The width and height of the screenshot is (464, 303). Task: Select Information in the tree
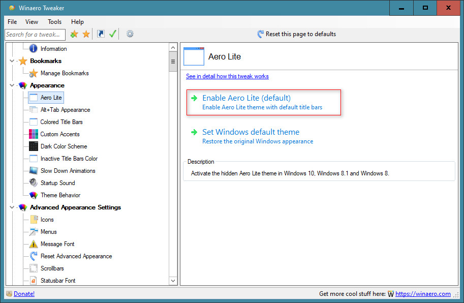[53, 48]
